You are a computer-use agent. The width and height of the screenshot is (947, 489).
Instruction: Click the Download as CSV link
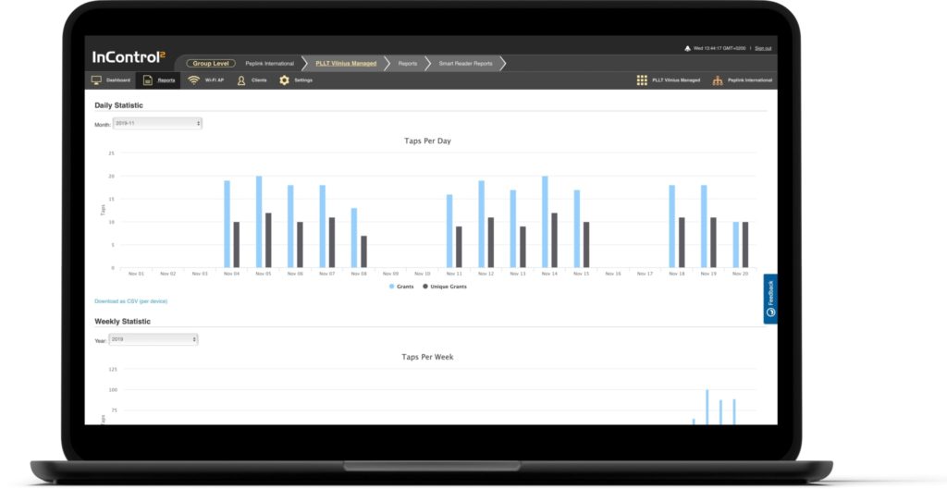(131, 301)
